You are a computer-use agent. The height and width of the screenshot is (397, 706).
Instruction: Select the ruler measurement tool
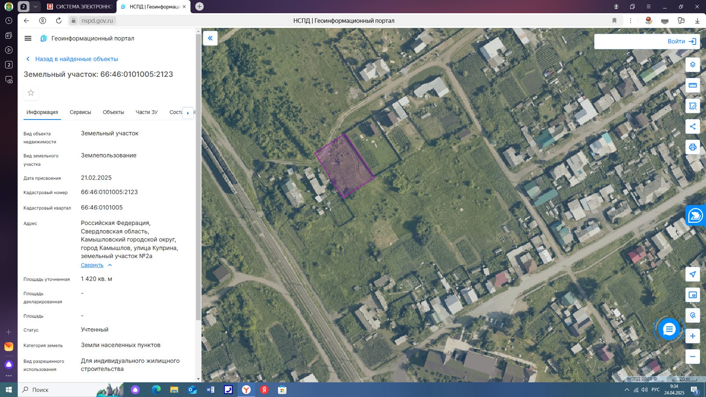692,85
